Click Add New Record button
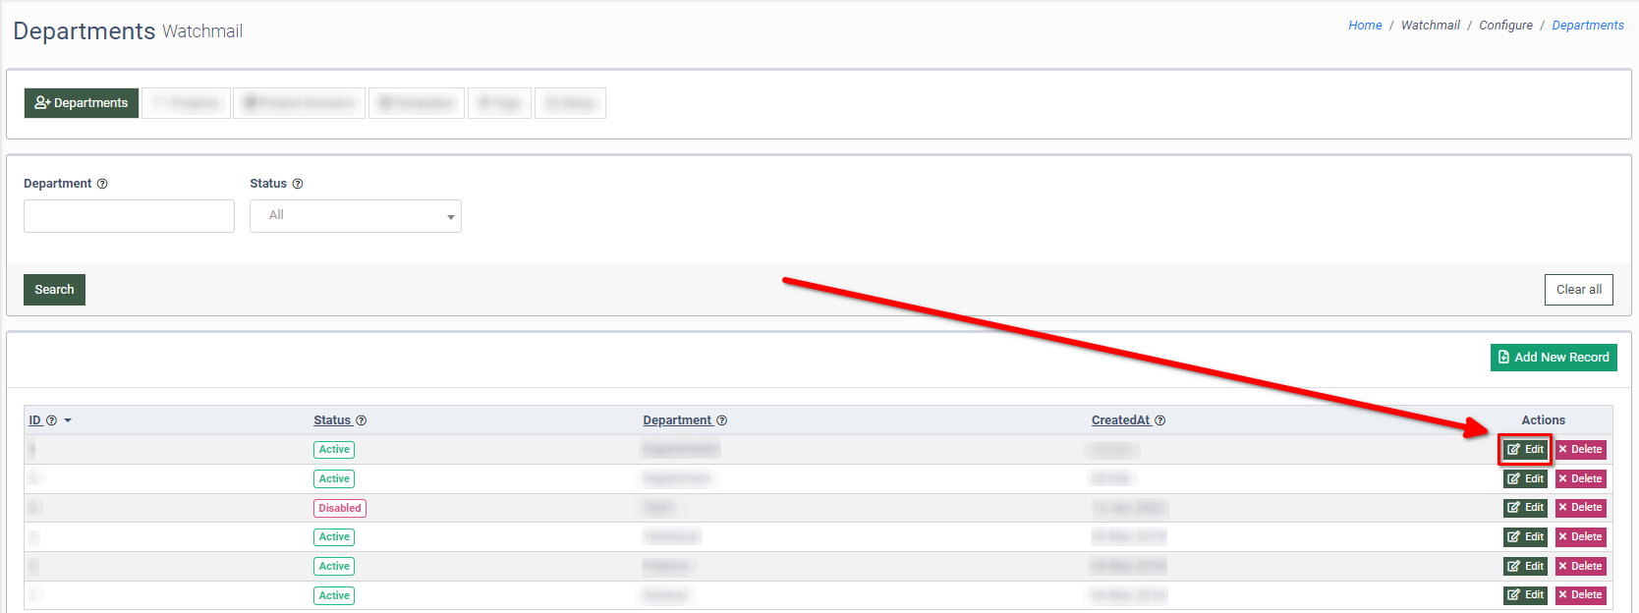The width and height of the screenshot is (1639, 613). point(1554,358)
